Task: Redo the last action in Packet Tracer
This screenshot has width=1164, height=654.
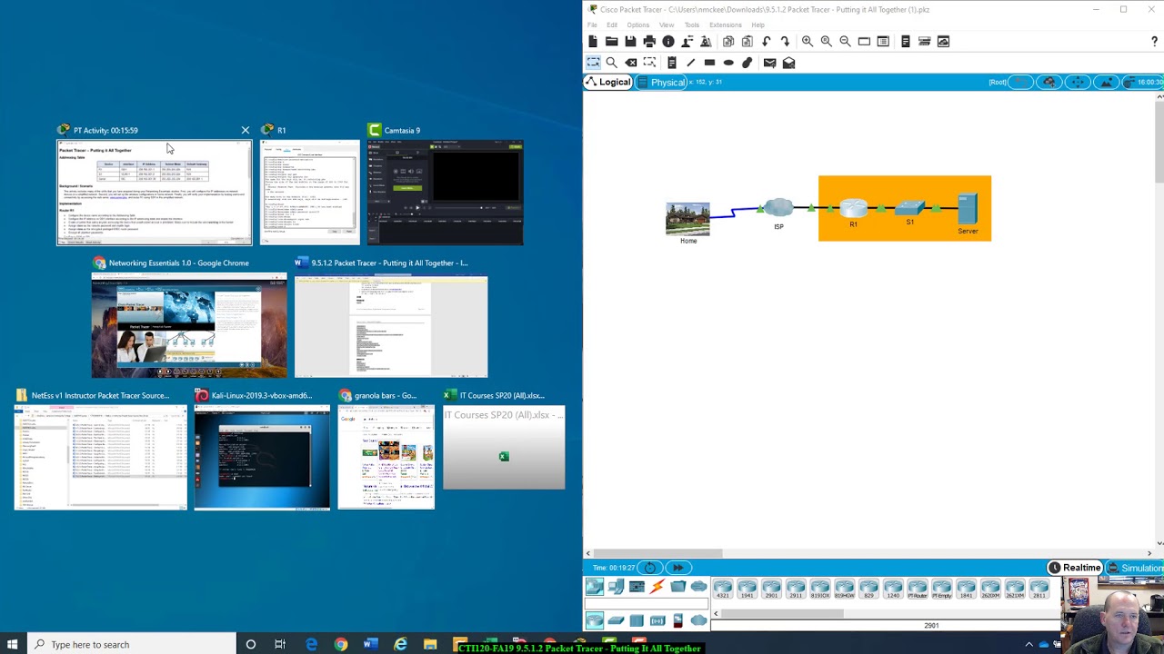Action: click(x=786, y=41)
